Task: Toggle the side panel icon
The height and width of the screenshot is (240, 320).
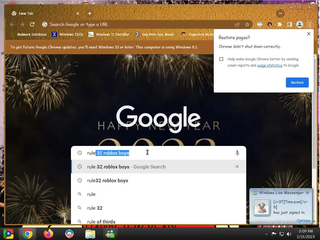Action: click(x=289, y=25)
